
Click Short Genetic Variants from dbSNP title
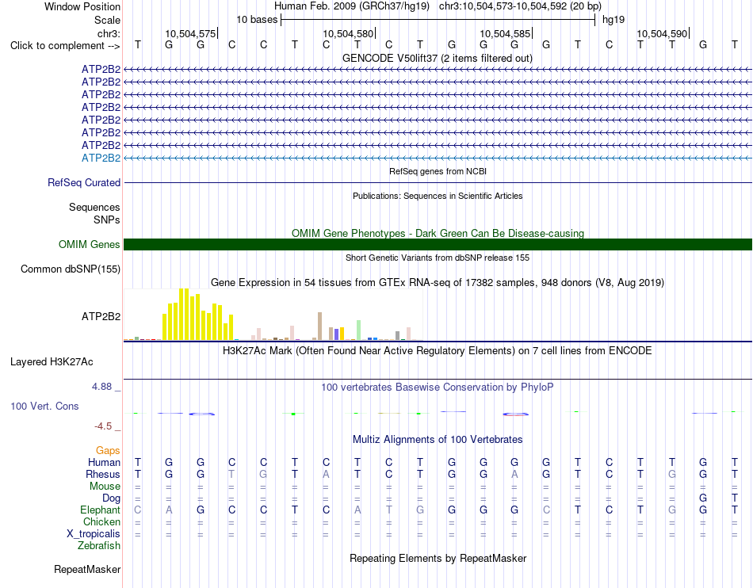[438, 258]
